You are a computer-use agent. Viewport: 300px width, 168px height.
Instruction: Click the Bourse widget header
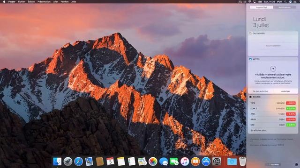(273, 97)
